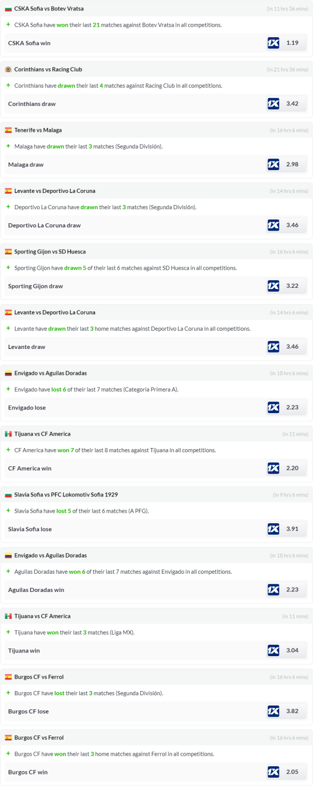Click the Bulgarian flag beside CSKA Sofia vs Botev Vratsa

(8, 8)
